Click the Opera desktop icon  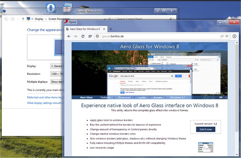[x=51, y=8]
